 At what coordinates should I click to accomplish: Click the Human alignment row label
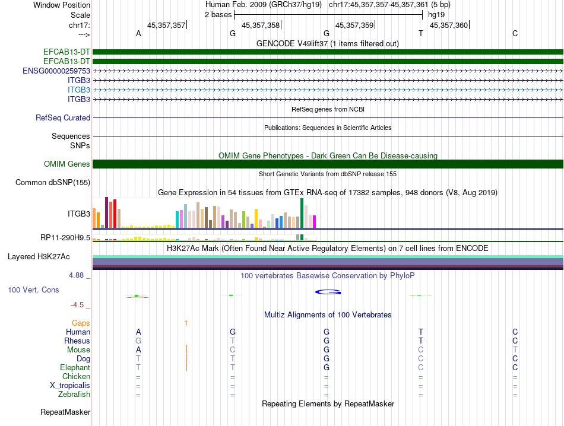click(x=78, y=332)
